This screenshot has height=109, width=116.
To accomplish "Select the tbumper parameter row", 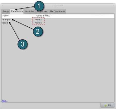I will pos(58,20).
